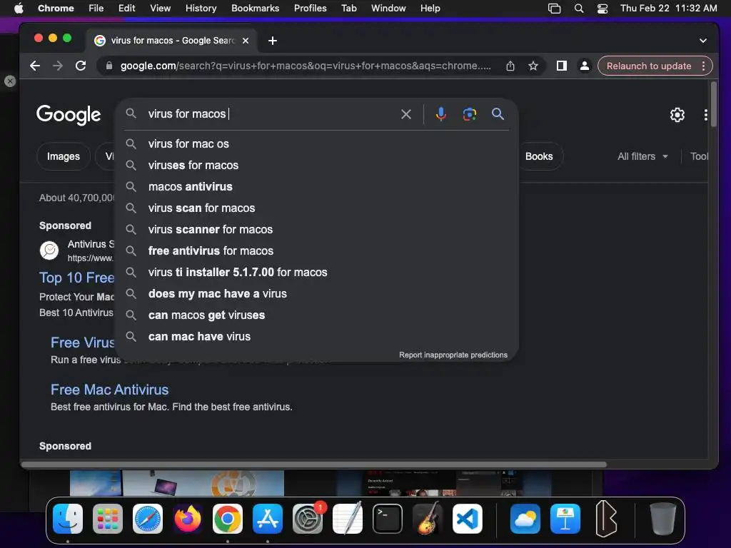Bookmark this tab with the star icon
This screenshot has height=548, width=731.
pos(533,66)
